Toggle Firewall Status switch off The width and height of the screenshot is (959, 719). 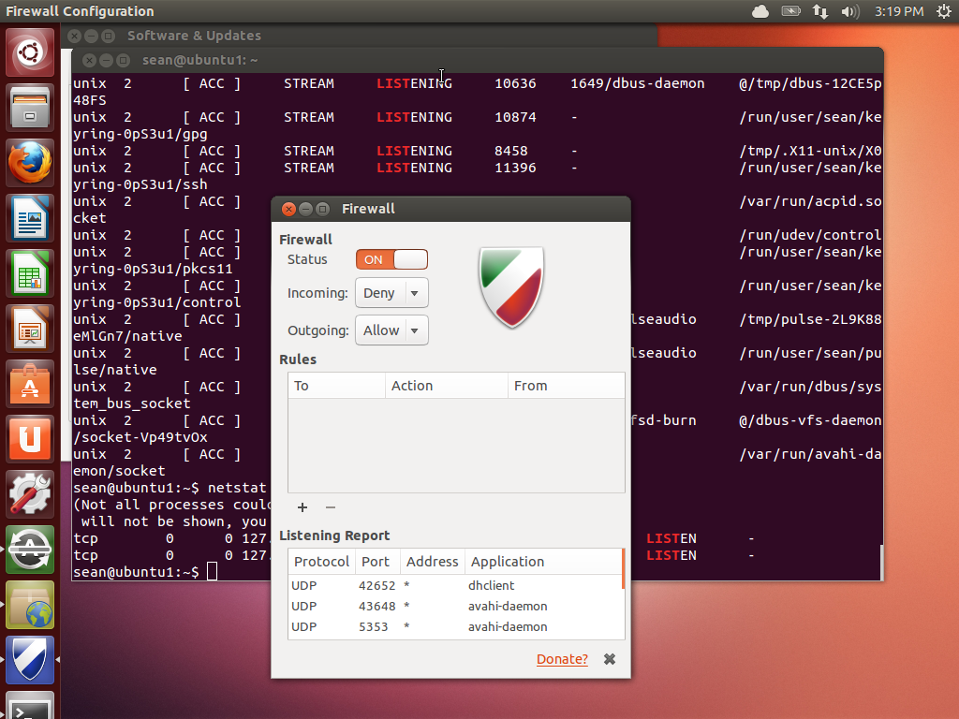pos(392,259)
